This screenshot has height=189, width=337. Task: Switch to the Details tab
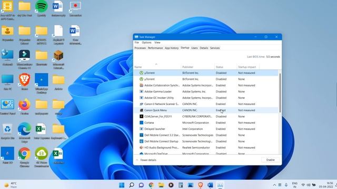pos(204,48)
